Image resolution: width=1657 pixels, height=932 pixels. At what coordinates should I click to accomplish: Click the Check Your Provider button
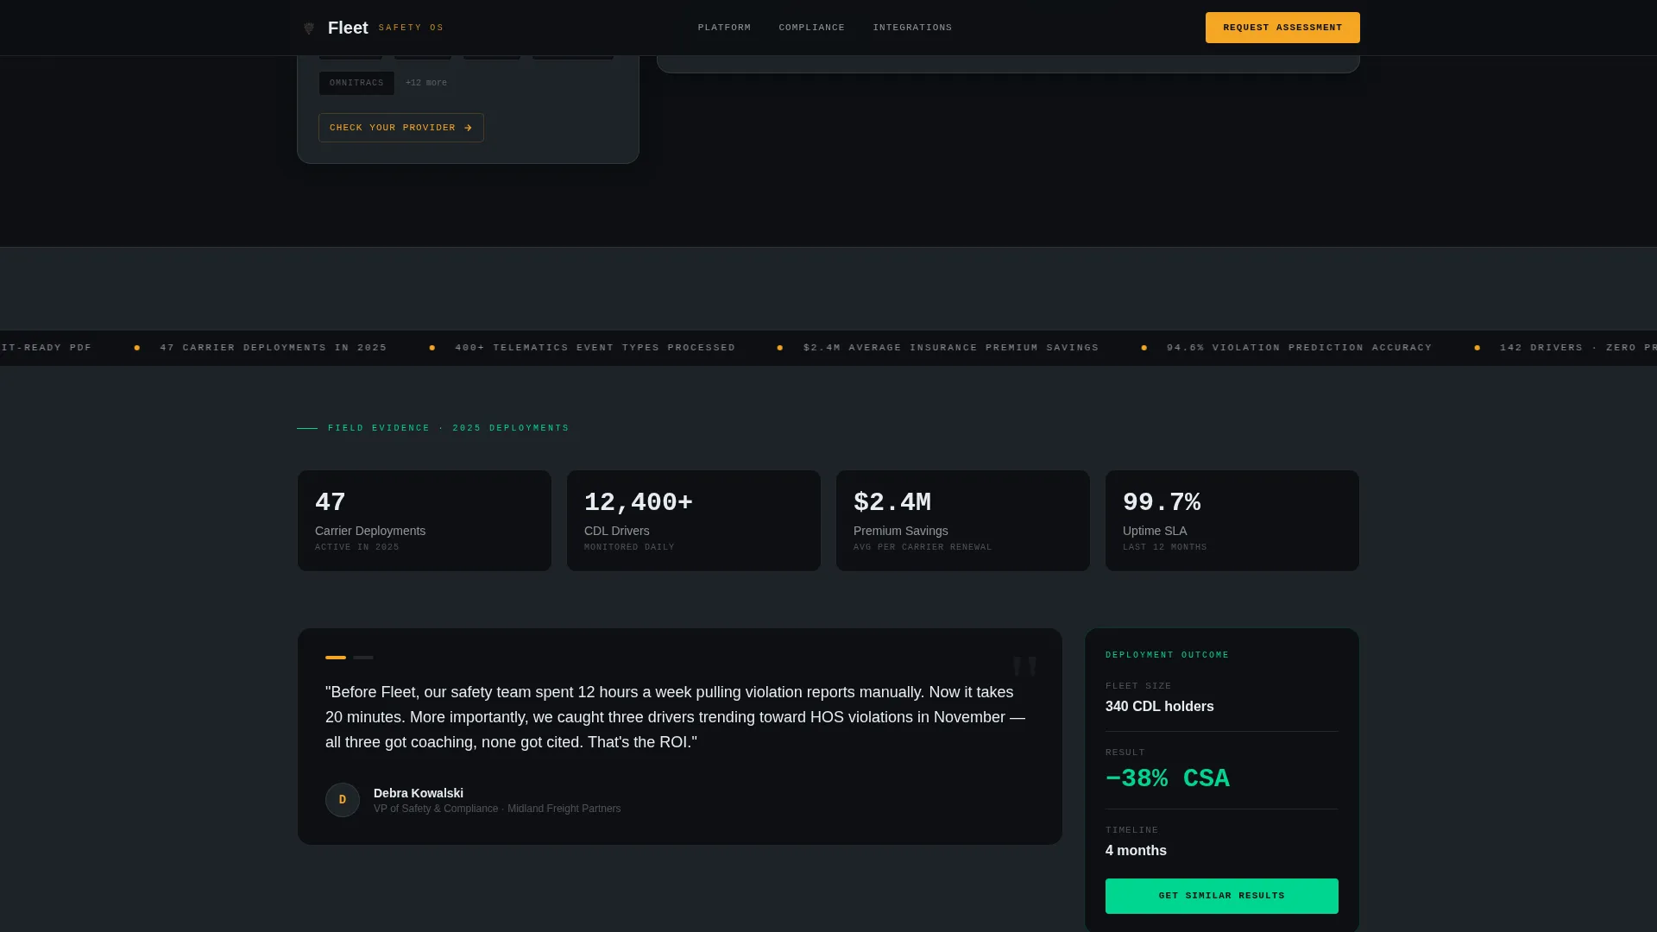pyautogui.click(x=401, y=128)
